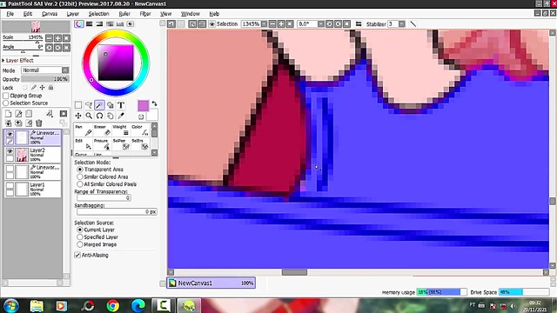Enable Selection Source option
This screenshot has width=557, height=313.
pyautogui.click(x=6, y=103)
